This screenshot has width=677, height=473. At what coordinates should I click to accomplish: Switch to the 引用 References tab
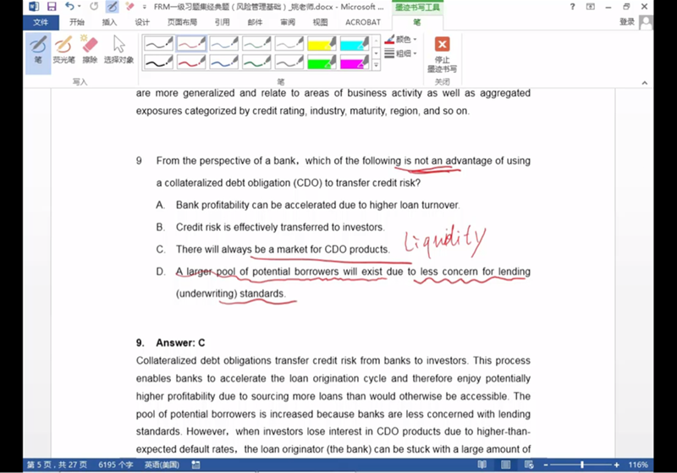click(x=223, y=22)
